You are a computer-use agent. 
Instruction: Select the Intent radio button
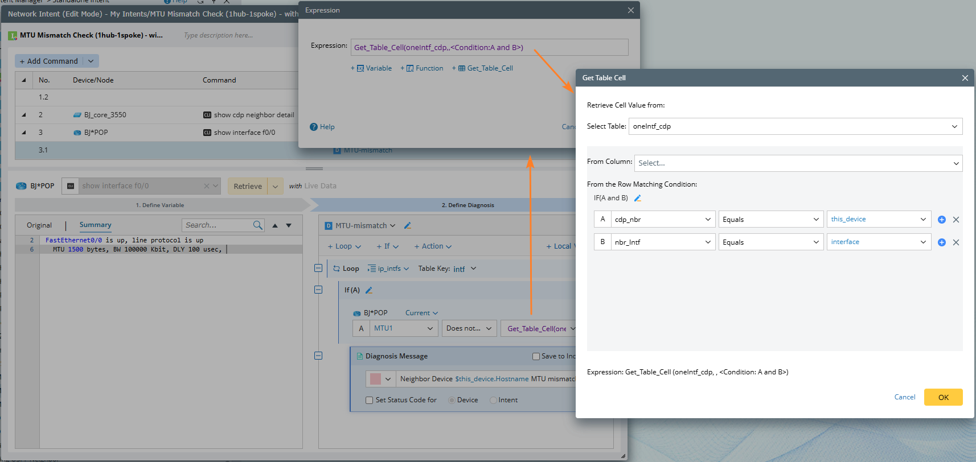[494, 400]
